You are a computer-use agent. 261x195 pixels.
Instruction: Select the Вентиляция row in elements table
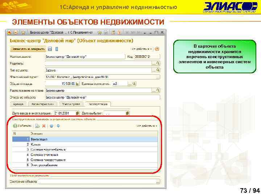[85, 139]
